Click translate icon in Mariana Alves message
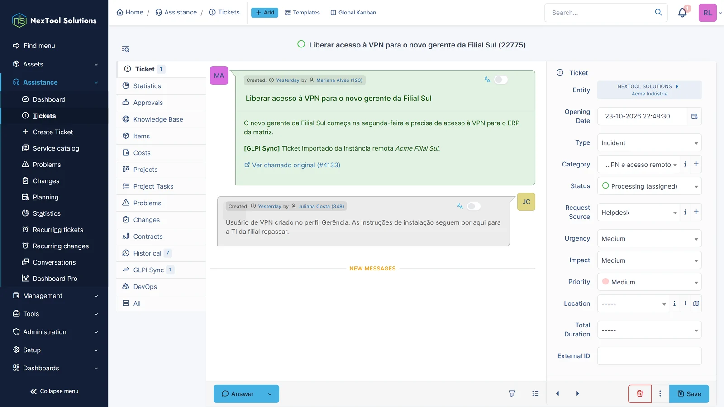Viewport: 724px width, 407px height. coord(487,80)
